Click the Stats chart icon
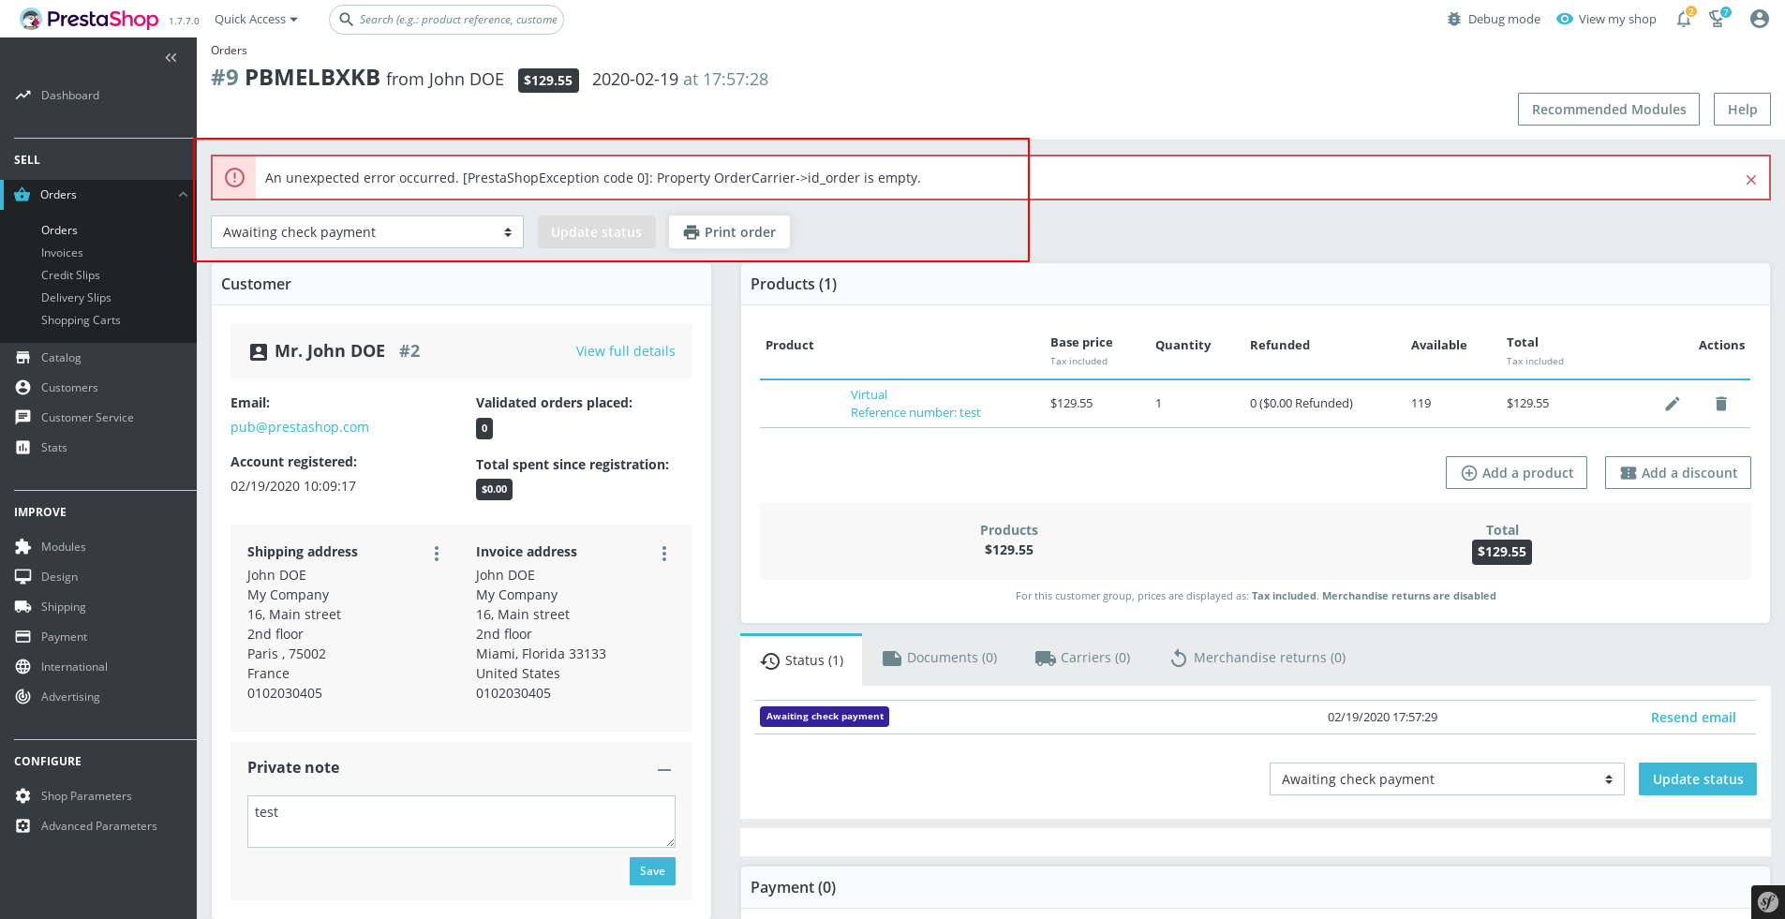 22,448
